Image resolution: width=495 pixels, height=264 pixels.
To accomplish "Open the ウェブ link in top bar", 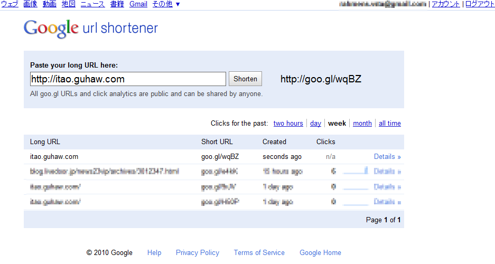I will tap(10, 4).
